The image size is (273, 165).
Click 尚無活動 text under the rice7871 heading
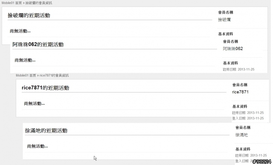(34, 103)
